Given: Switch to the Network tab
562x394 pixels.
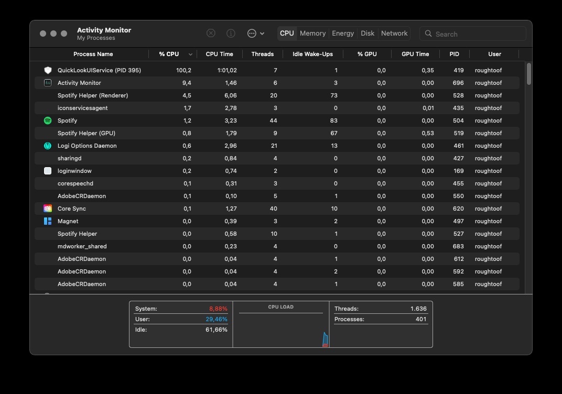Looking at the screenshot, I should (394, 34).
